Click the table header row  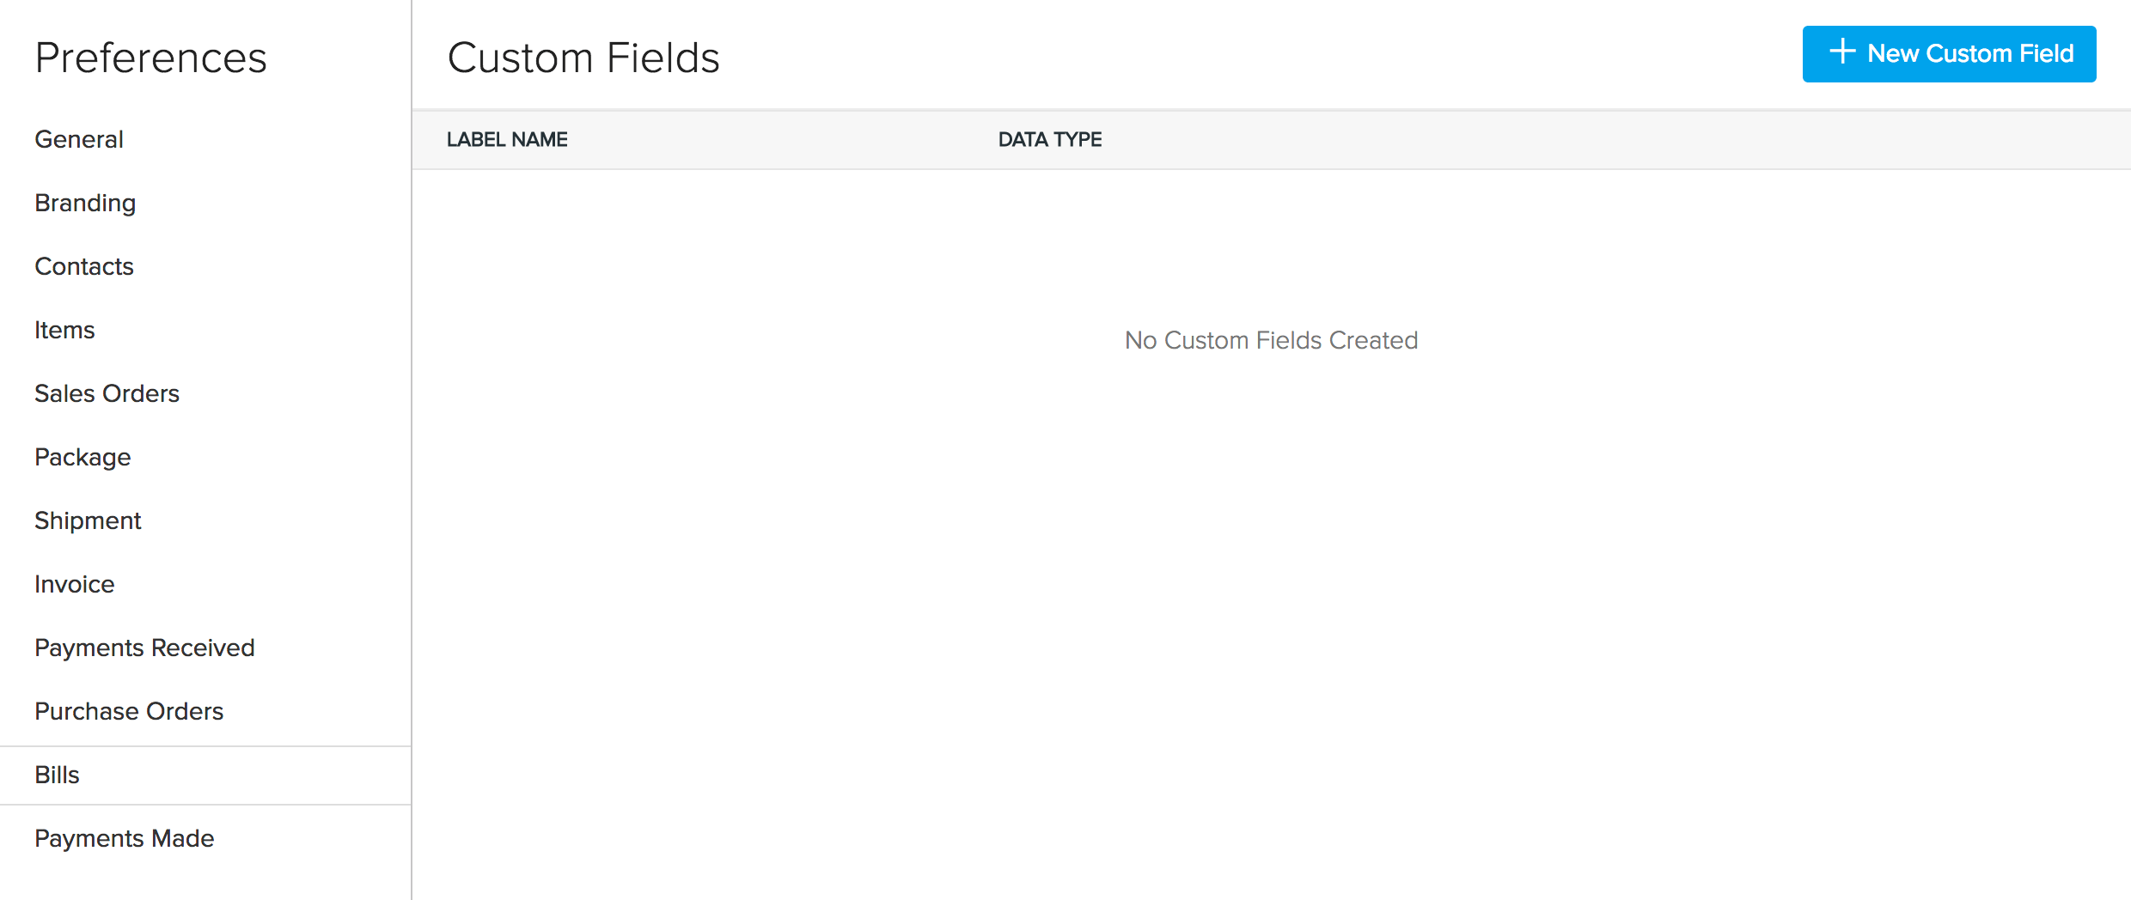[x=1272, y=139]
